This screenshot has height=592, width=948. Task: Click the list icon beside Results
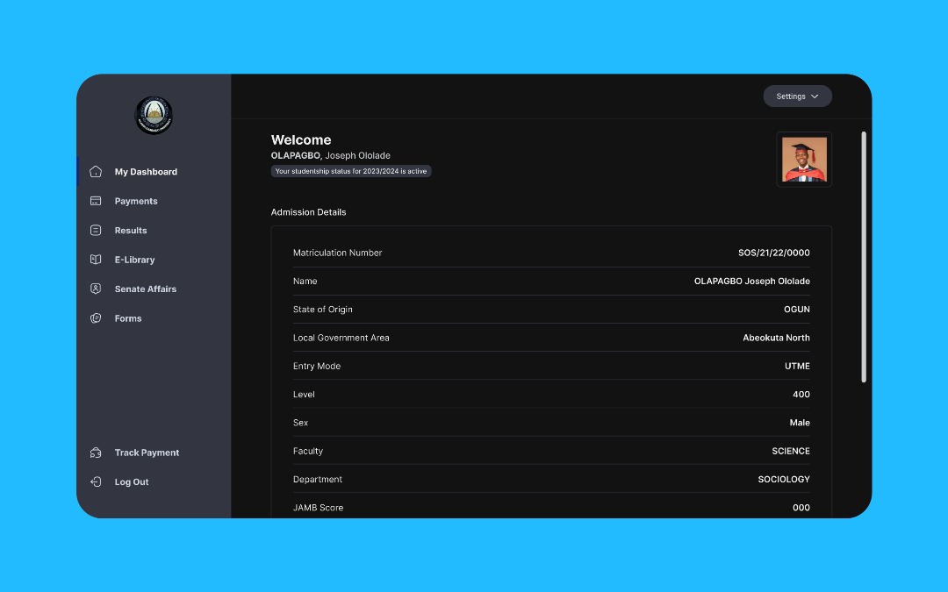tap(96, 230)
